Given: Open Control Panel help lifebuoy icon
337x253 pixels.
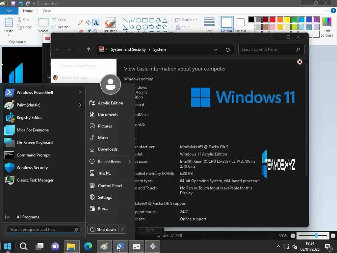Looking at the screenshot, I should [299, 62].
